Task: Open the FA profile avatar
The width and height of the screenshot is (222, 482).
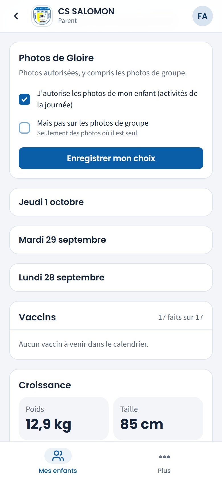Action: (x=203, y=16)
